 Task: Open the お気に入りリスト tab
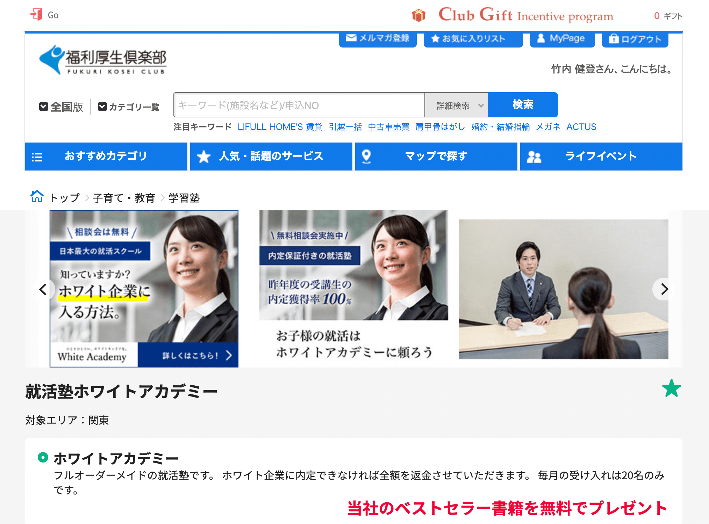pos(473,38)
